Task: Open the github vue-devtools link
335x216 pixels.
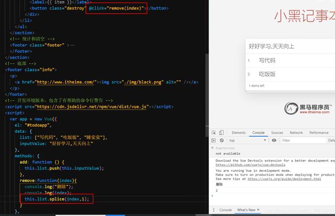Action: pos(250,165)
